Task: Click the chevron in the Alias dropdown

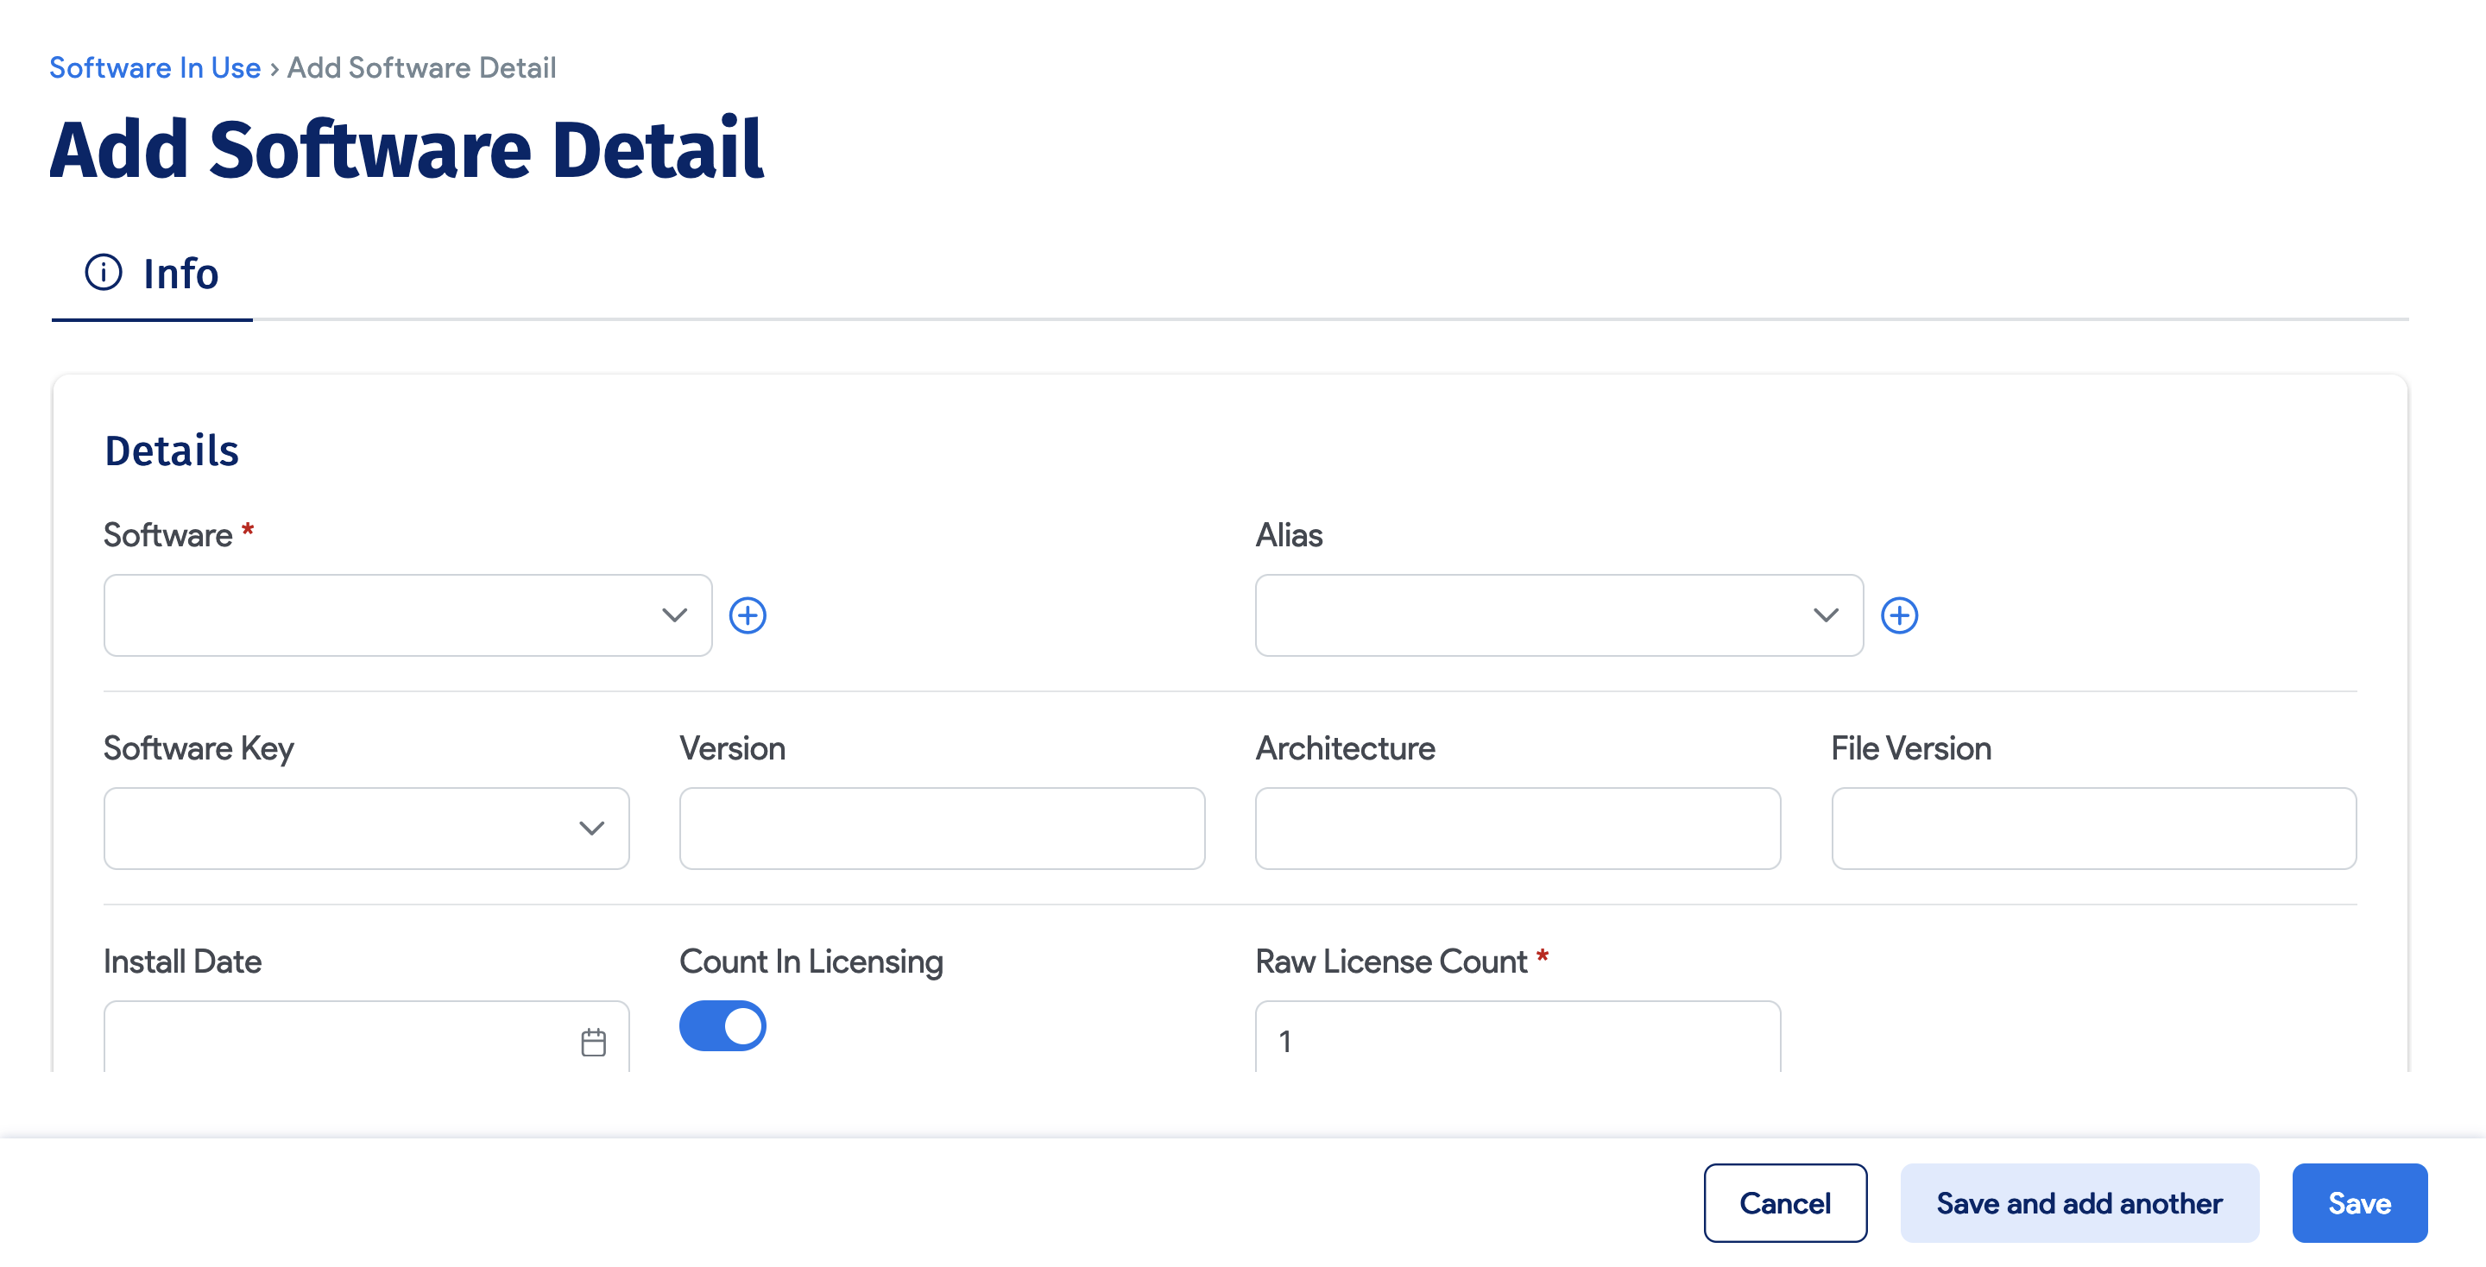Action: tap(1825, 615)
